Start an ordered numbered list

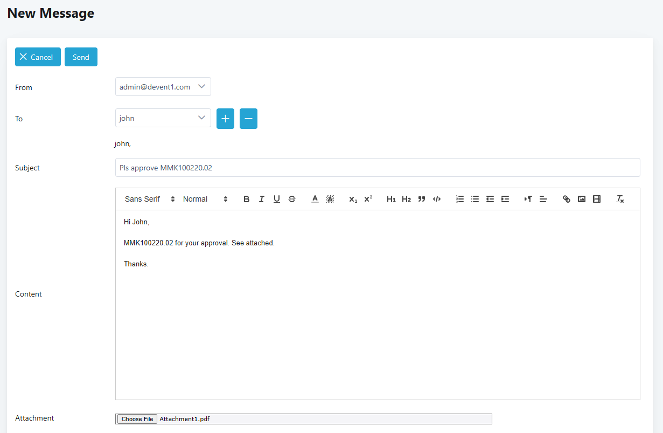[460, 199]
